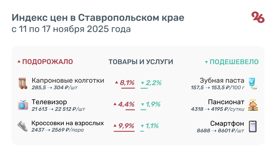Viewport: 276px width, 155px height.
Task: Click the nylon tights icon
Action: coord(22,84)
